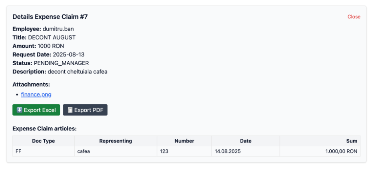Click the cafea cell in the table
374x169 pixels.
pyautogui.click(x=84, y=151)
